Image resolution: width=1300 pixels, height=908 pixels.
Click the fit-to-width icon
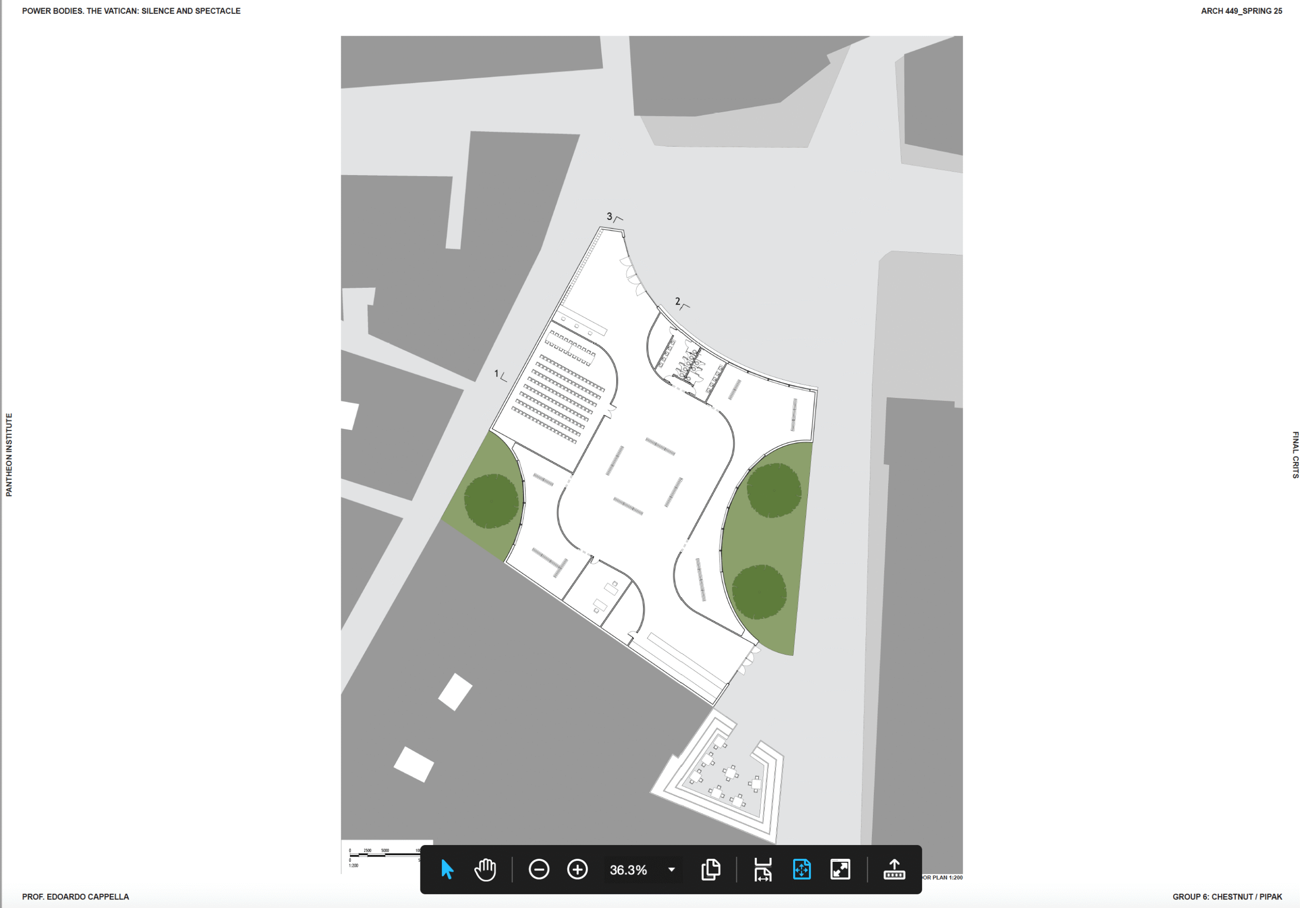pos(763,869)
